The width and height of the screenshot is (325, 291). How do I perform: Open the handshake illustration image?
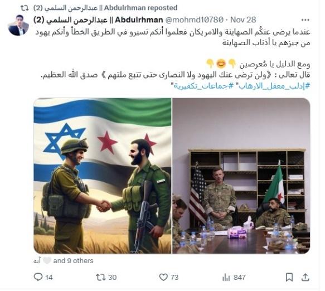103,176
